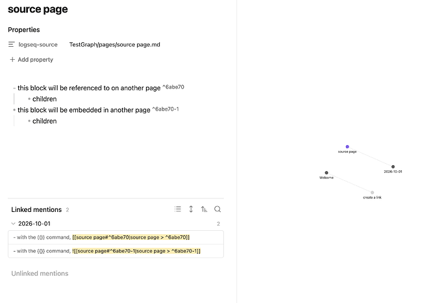Click the 2026-10-01 mention group title
Screen dimensions: 448x303
pyautogui.click(x=34, y=224)
